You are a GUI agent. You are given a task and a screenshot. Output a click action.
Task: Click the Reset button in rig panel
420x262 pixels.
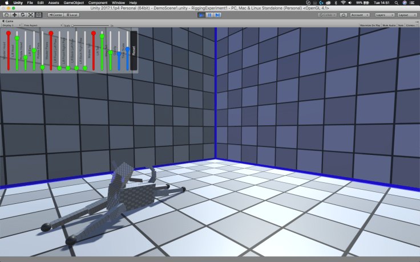point(134,51)
